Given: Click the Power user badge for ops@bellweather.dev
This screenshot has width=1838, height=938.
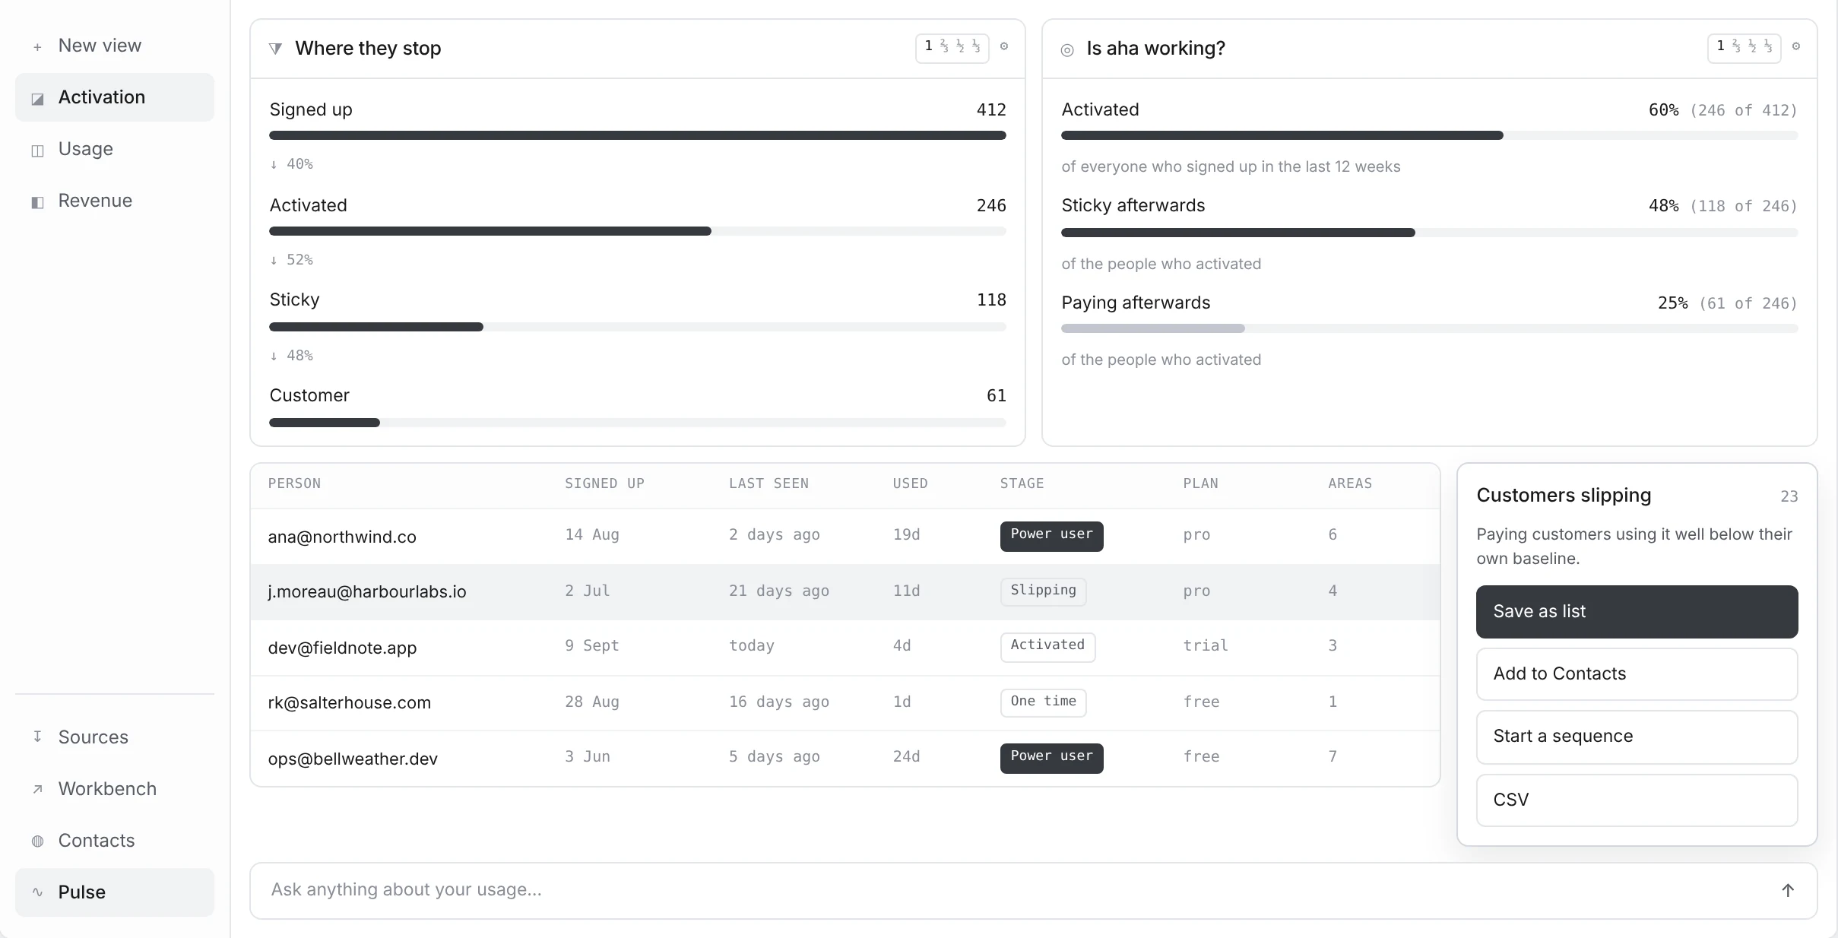Looking at the screenshot, I should point(1051,758).
